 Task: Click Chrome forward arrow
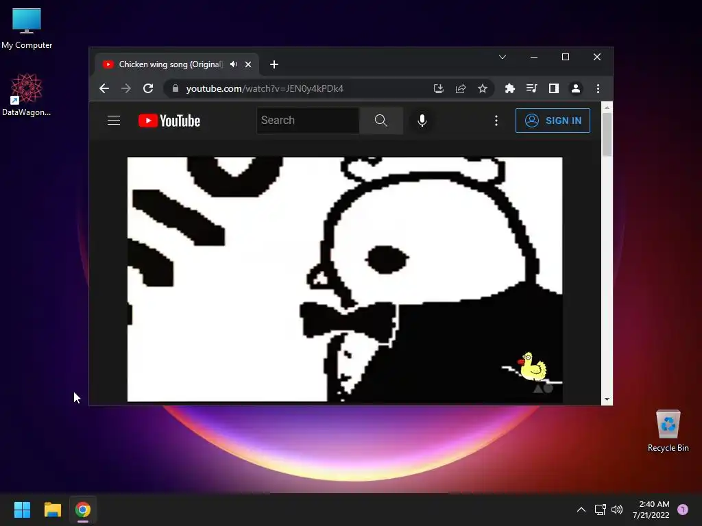pyautogui.click(x=126, y=88)
